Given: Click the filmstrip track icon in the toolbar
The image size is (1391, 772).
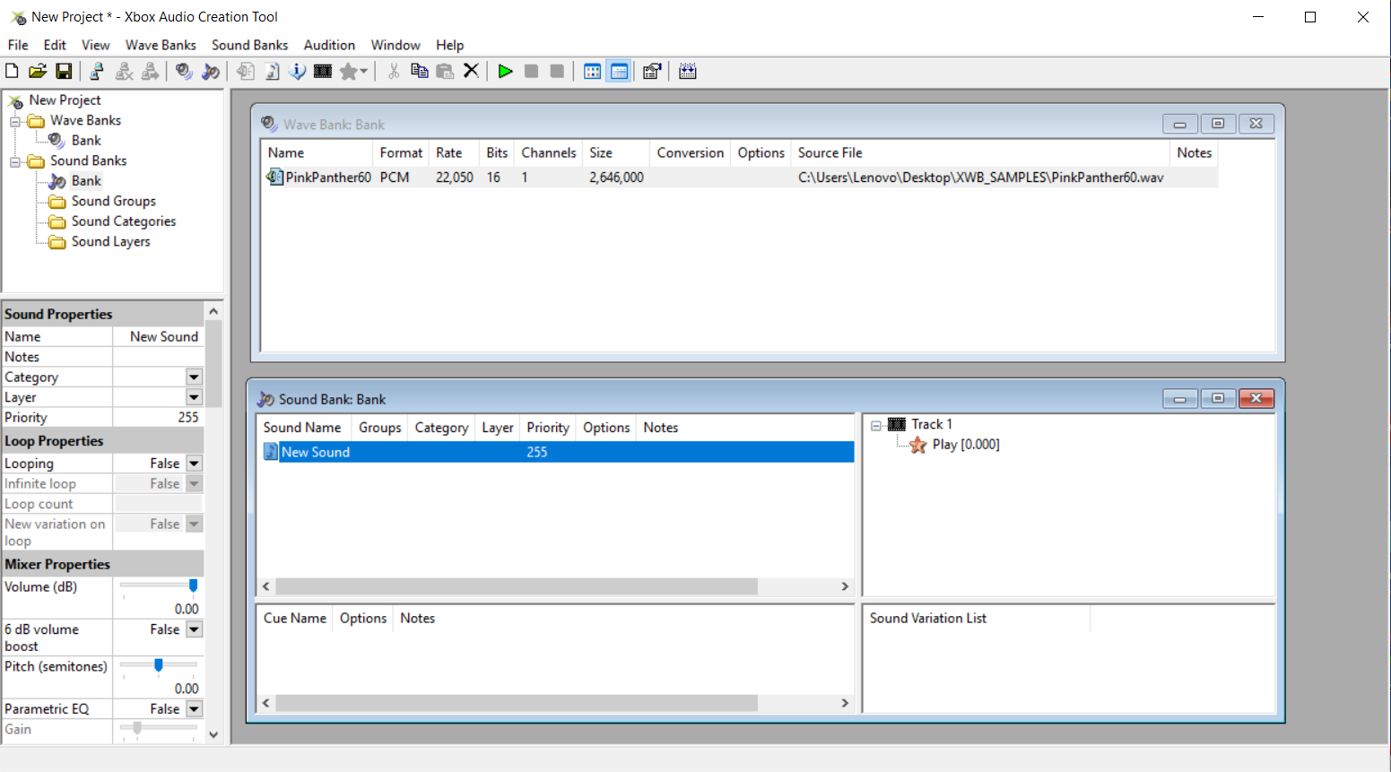Looking at the screenshot, I should coord(323,72).
